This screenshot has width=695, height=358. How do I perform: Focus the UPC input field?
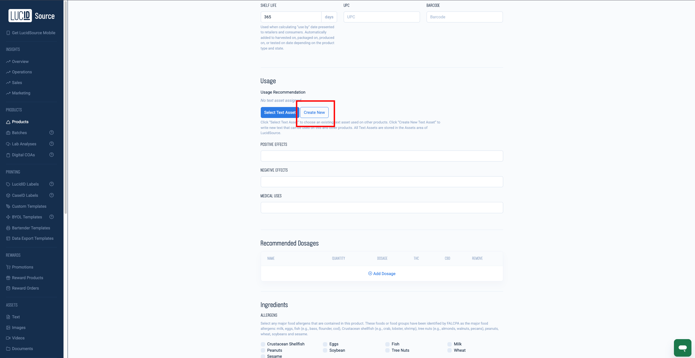[x=382, y=17]
